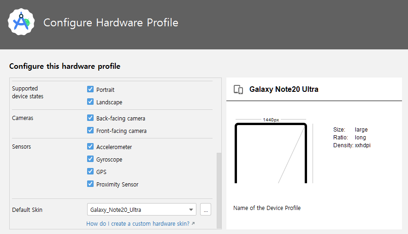Click the 'Configure this hardware profile' heading
408x234 pixels.
(65, 66)
